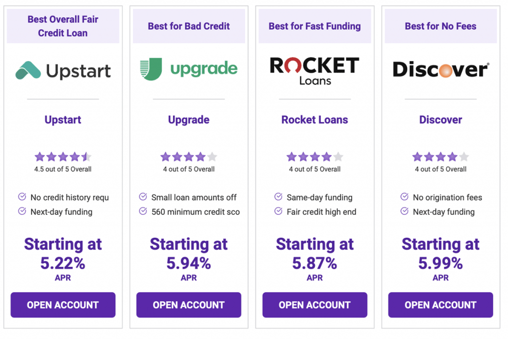This screenshot has height=339, width=508.
Task: Click Discover's star rating
Action: pos(441,157)
